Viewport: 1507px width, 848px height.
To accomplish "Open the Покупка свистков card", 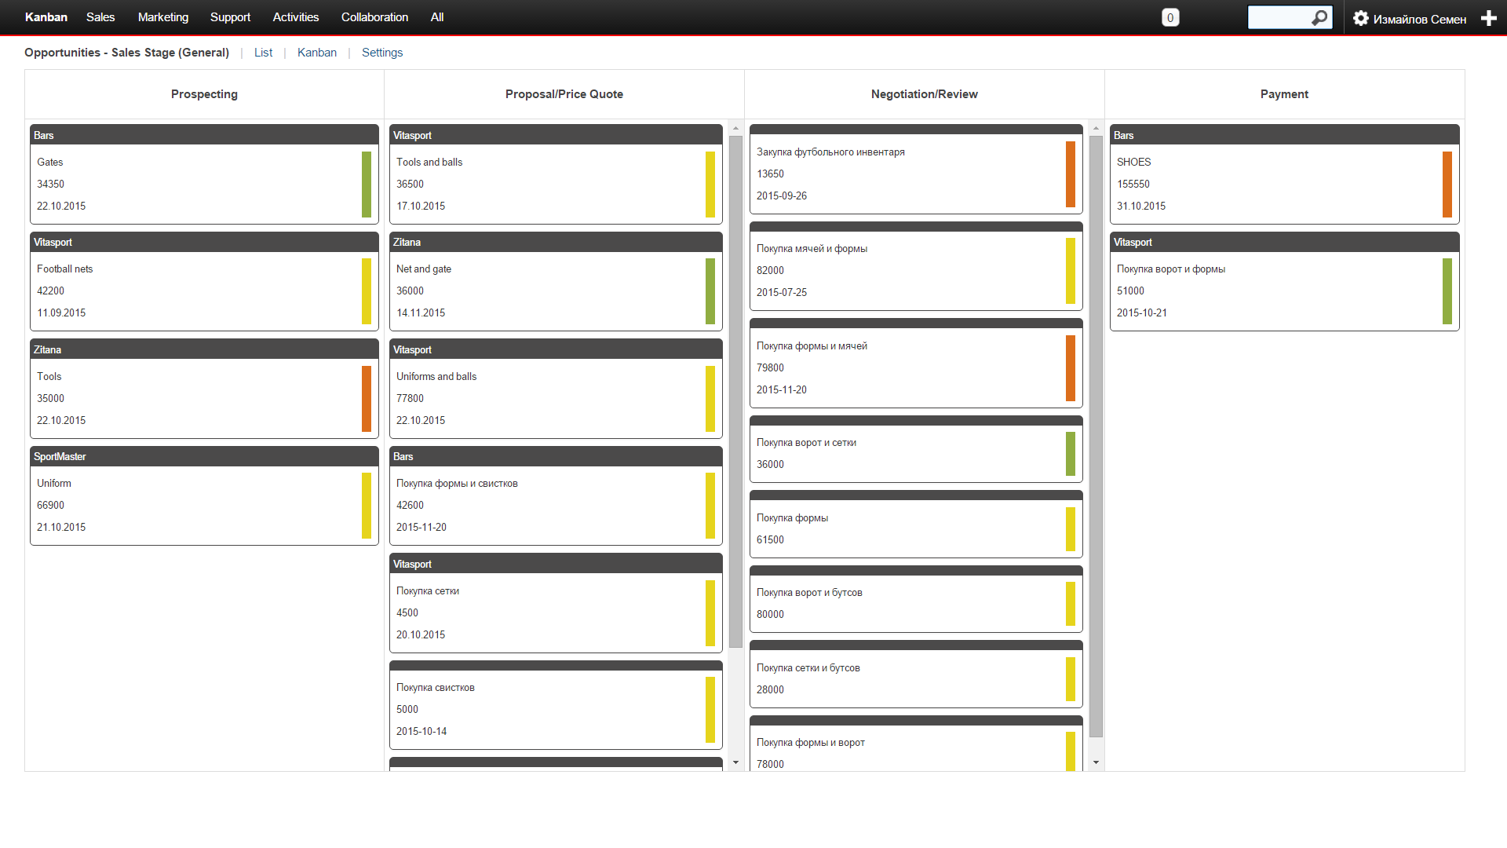I will [556, 705].
